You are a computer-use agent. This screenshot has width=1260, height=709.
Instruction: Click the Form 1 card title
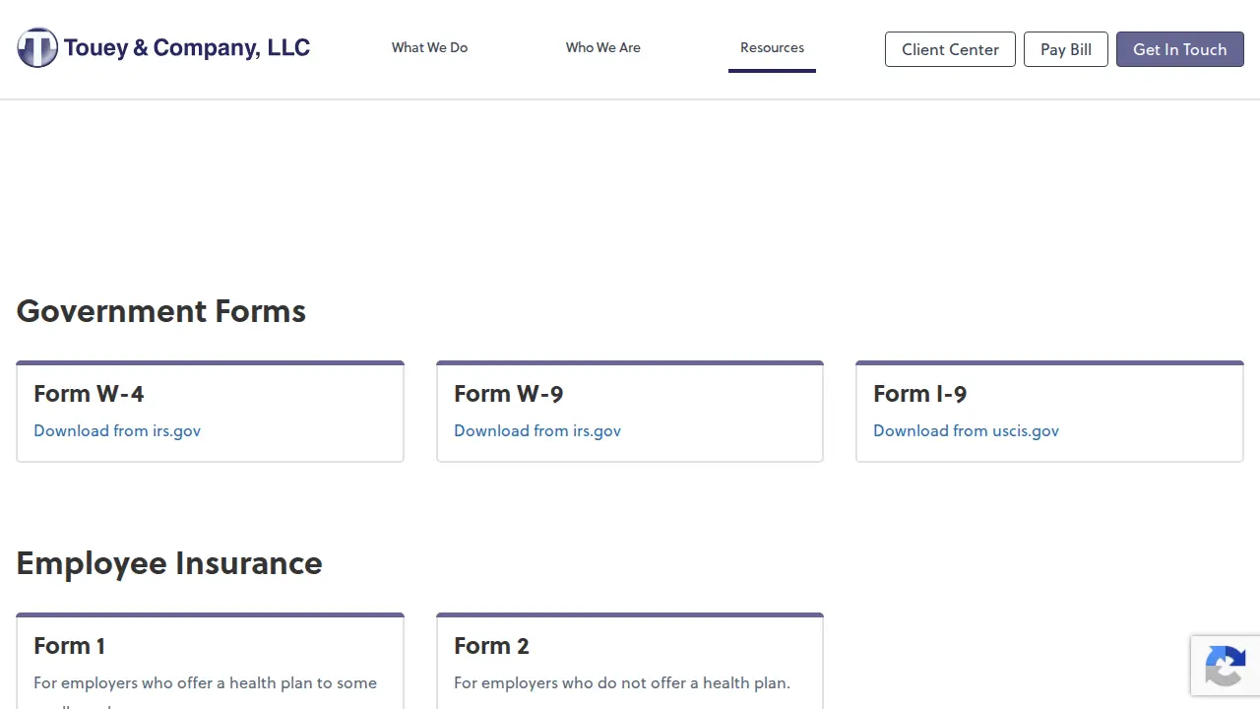click(69, 646)
